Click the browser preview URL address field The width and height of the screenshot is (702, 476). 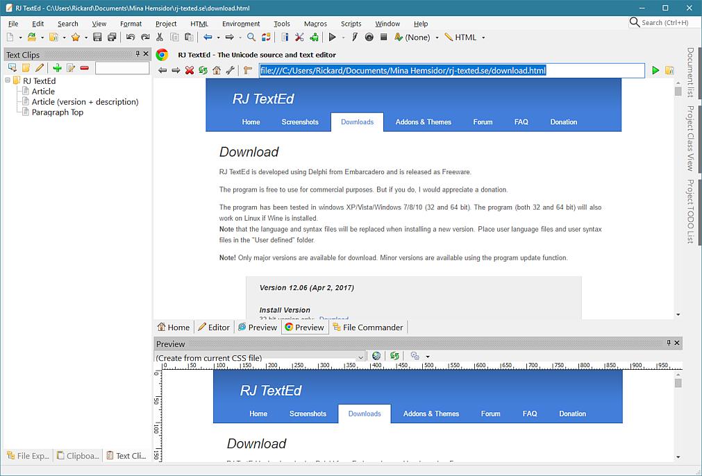pos(452,71)
